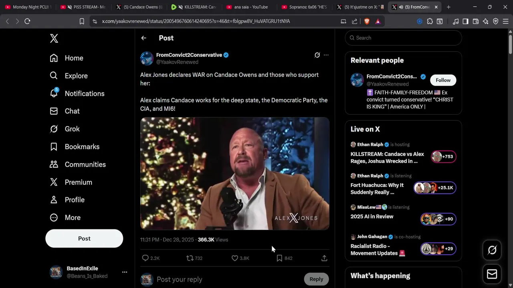
Task: Go back using the Post arrow
Action: point(144,38)
